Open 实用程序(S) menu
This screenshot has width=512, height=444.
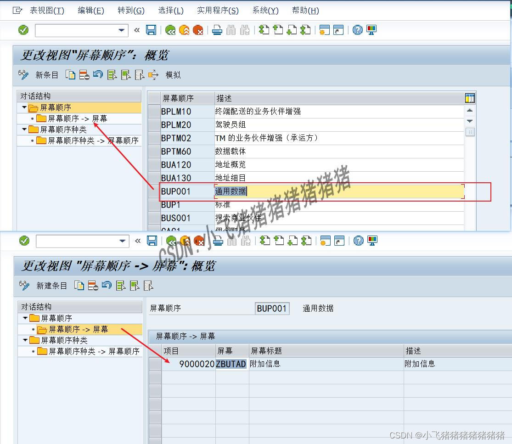[x=218, y=11]
